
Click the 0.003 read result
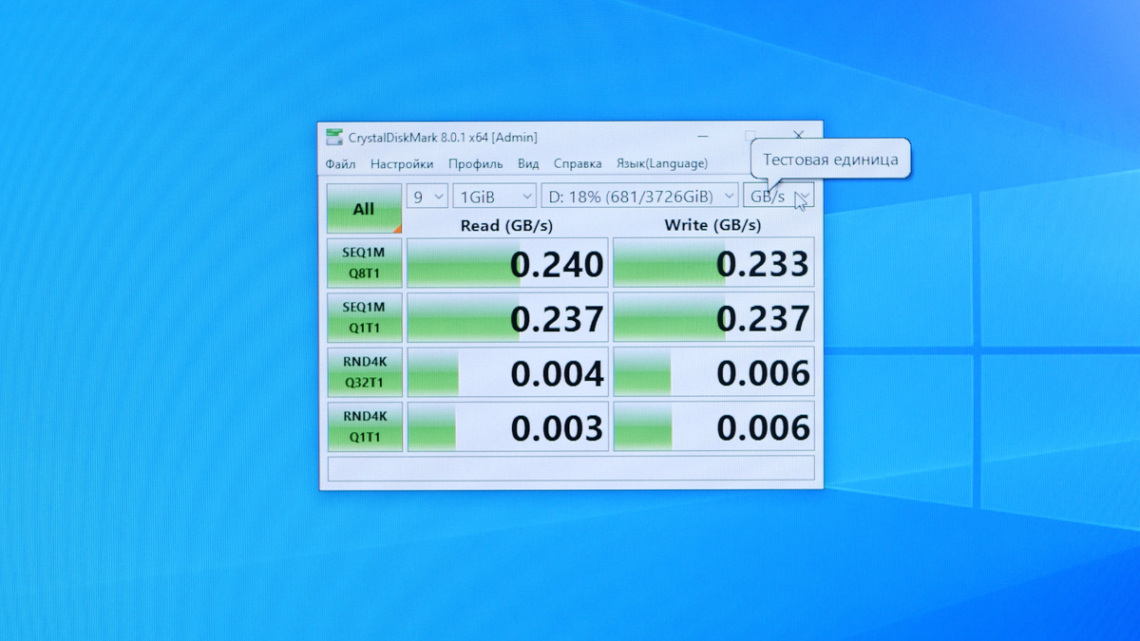[x=507, y=426]
